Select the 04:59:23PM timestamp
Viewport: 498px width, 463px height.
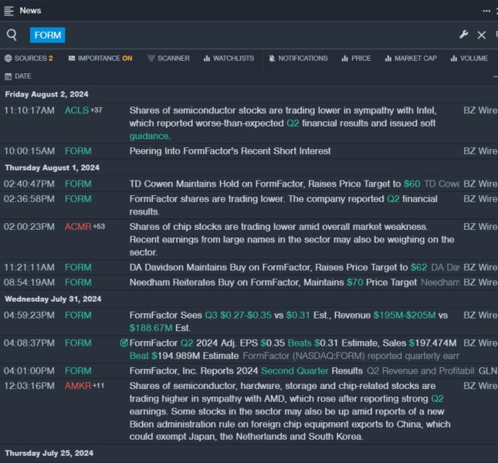tap(29, 315)
